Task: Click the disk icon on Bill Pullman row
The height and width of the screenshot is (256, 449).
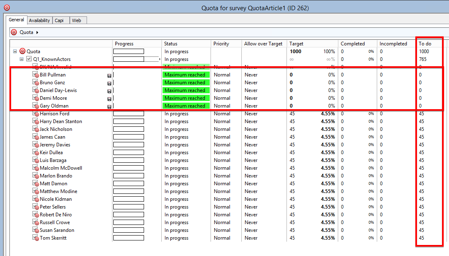Action: (x=109, y=76)
